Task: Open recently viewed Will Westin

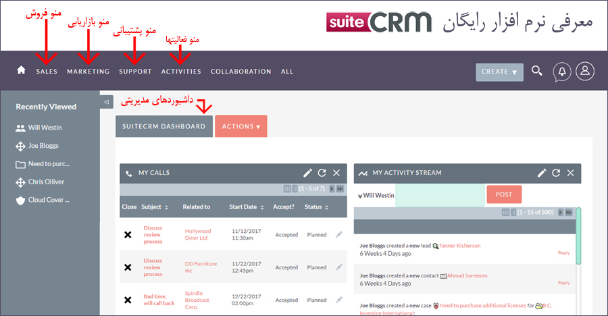Action: [45, 128]
